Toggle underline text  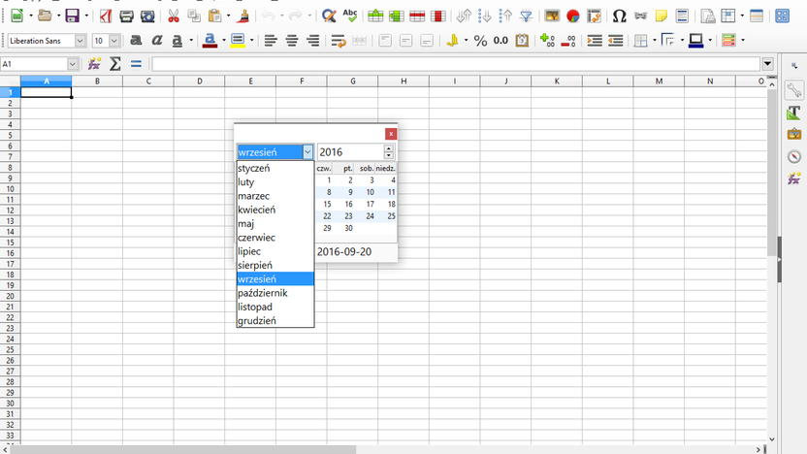[178, 40]
